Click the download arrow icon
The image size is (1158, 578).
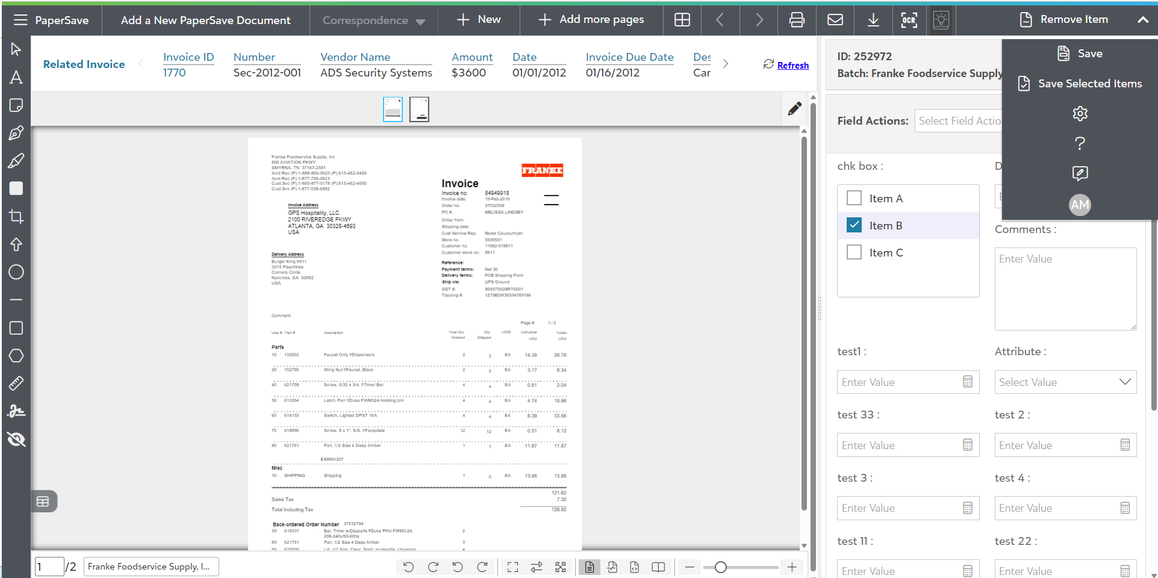873,20
